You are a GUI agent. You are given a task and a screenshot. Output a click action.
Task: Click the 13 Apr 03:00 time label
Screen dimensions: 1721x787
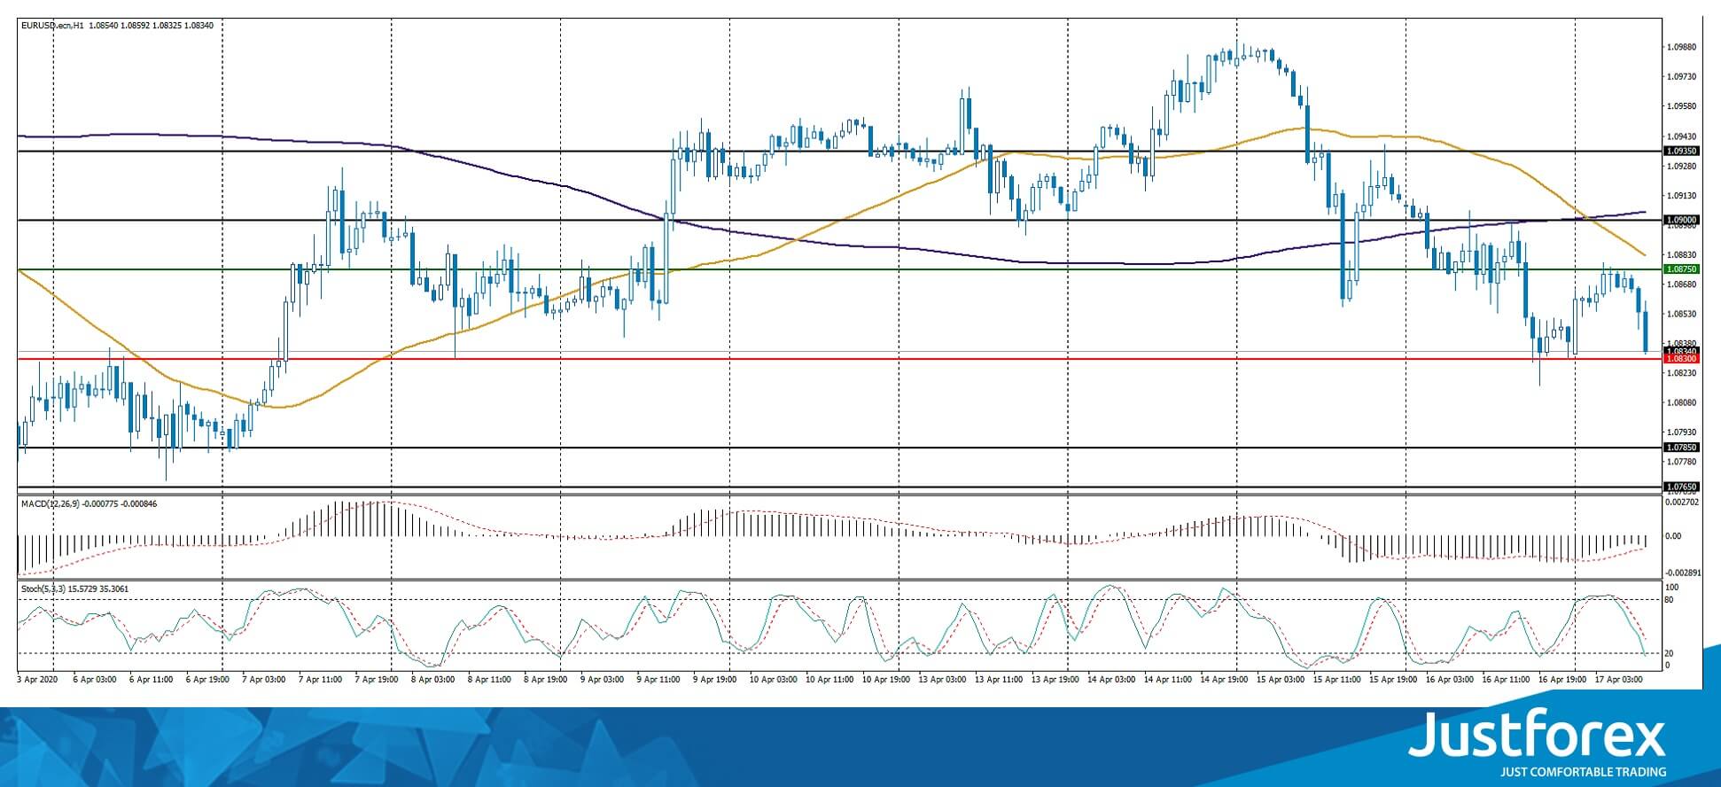point(944,680)
